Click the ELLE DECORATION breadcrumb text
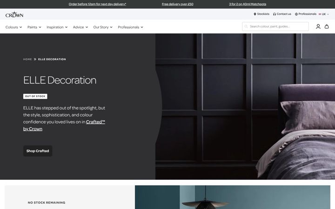The image size is (335, 209). [x=52, y=59]
